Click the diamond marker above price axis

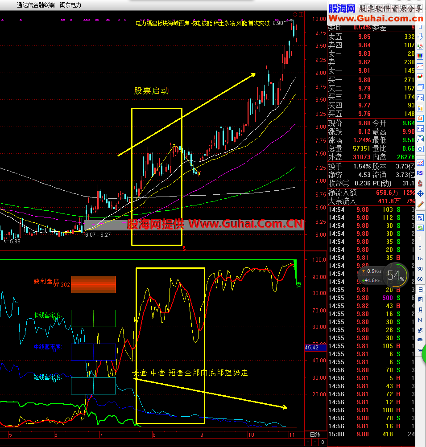[x=295, y=14]
